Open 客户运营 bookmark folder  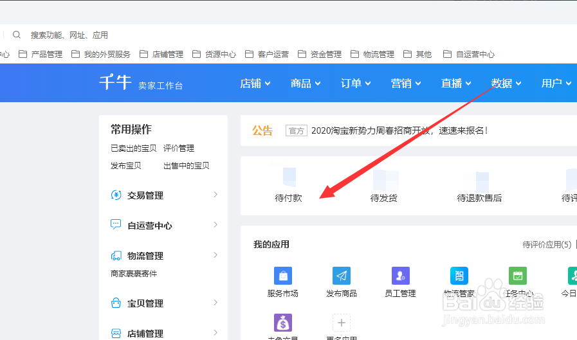coord(267,55)
